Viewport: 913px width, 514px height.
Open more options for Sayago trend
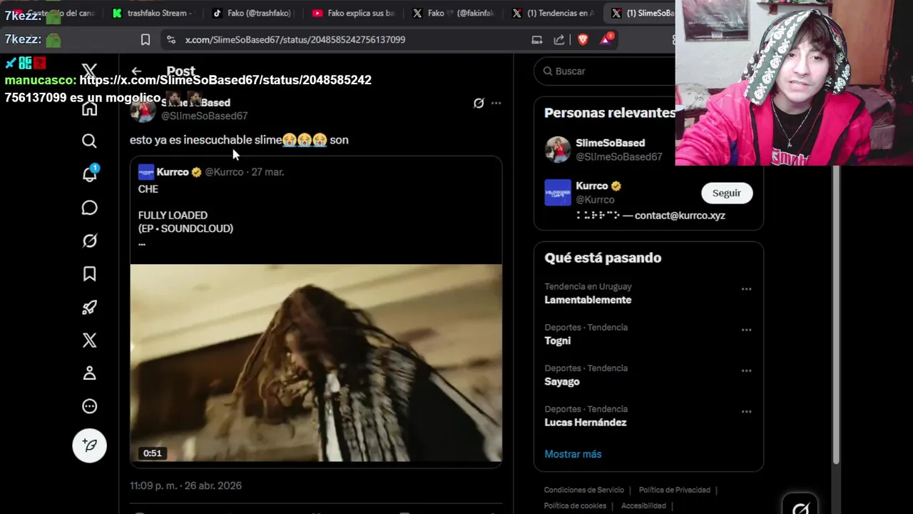tap(746, 371)
